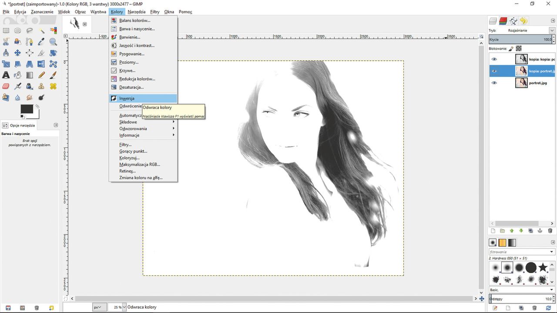The height and width of the screenshot is (313, 557).
Task: Adjust the Krycie opacity slider
Action: [x=520, y=39]
